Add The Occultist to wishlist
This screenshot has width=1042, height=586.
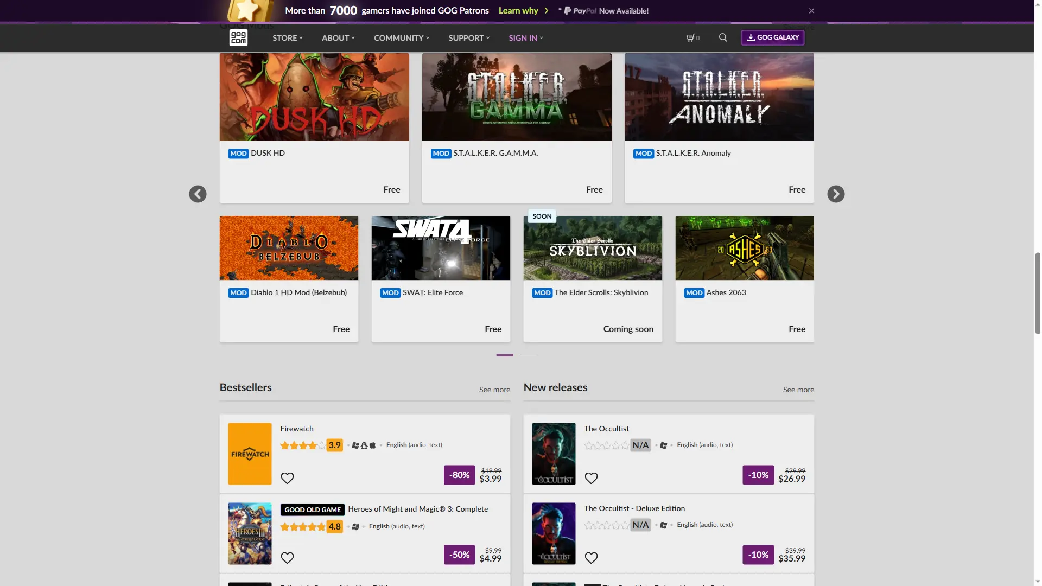point(591,478)
